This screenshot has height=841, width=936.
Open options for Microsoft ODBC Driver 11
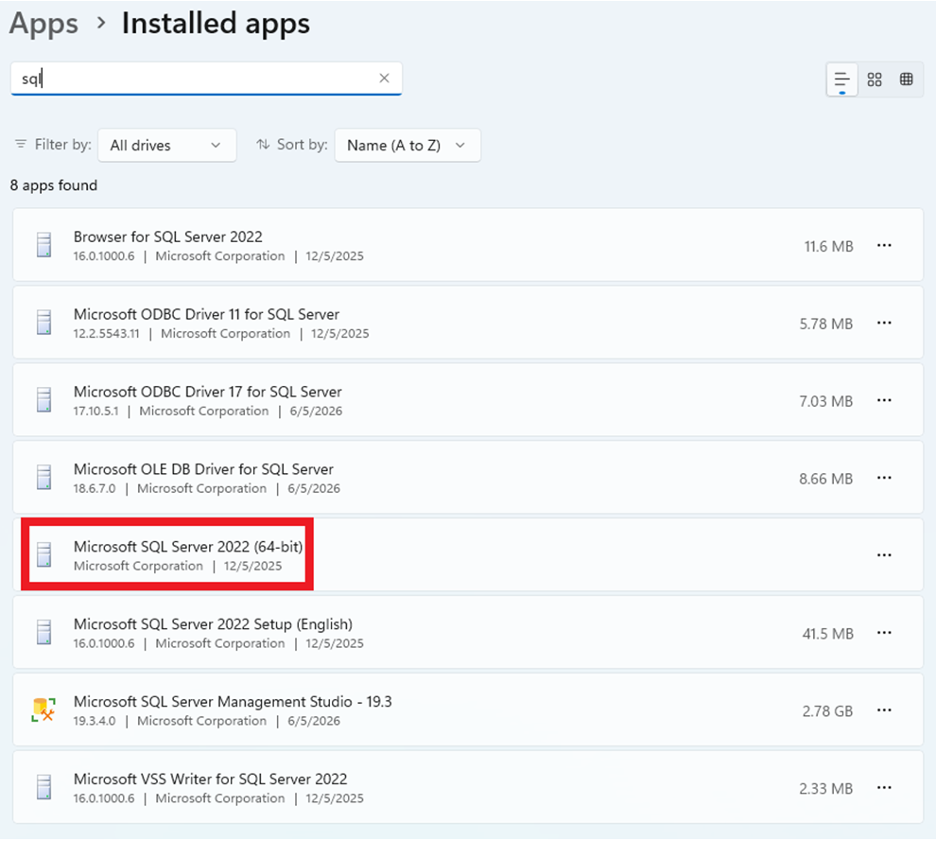884,324
